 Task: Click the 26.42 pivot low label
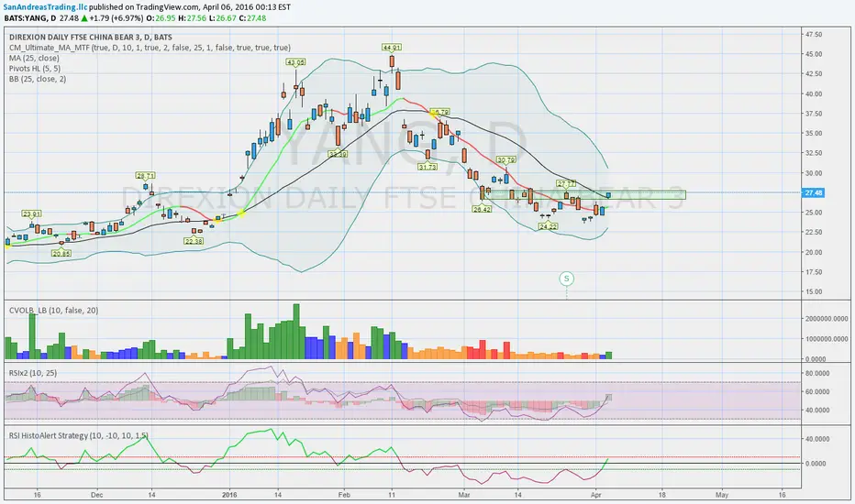click(482, 209)
